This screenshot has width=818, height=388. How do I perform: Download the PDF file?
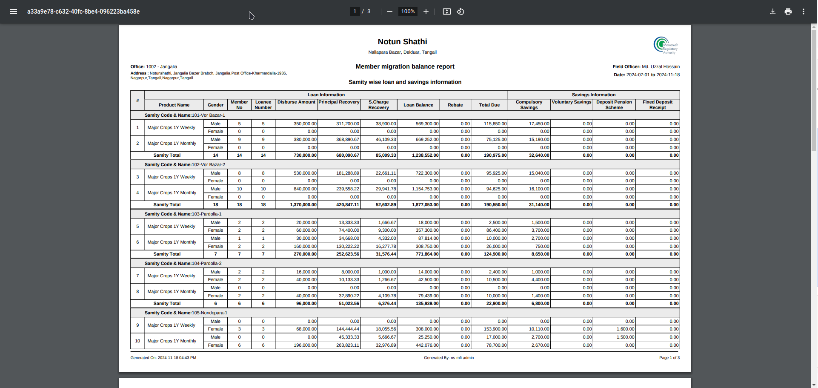(773, 11)
